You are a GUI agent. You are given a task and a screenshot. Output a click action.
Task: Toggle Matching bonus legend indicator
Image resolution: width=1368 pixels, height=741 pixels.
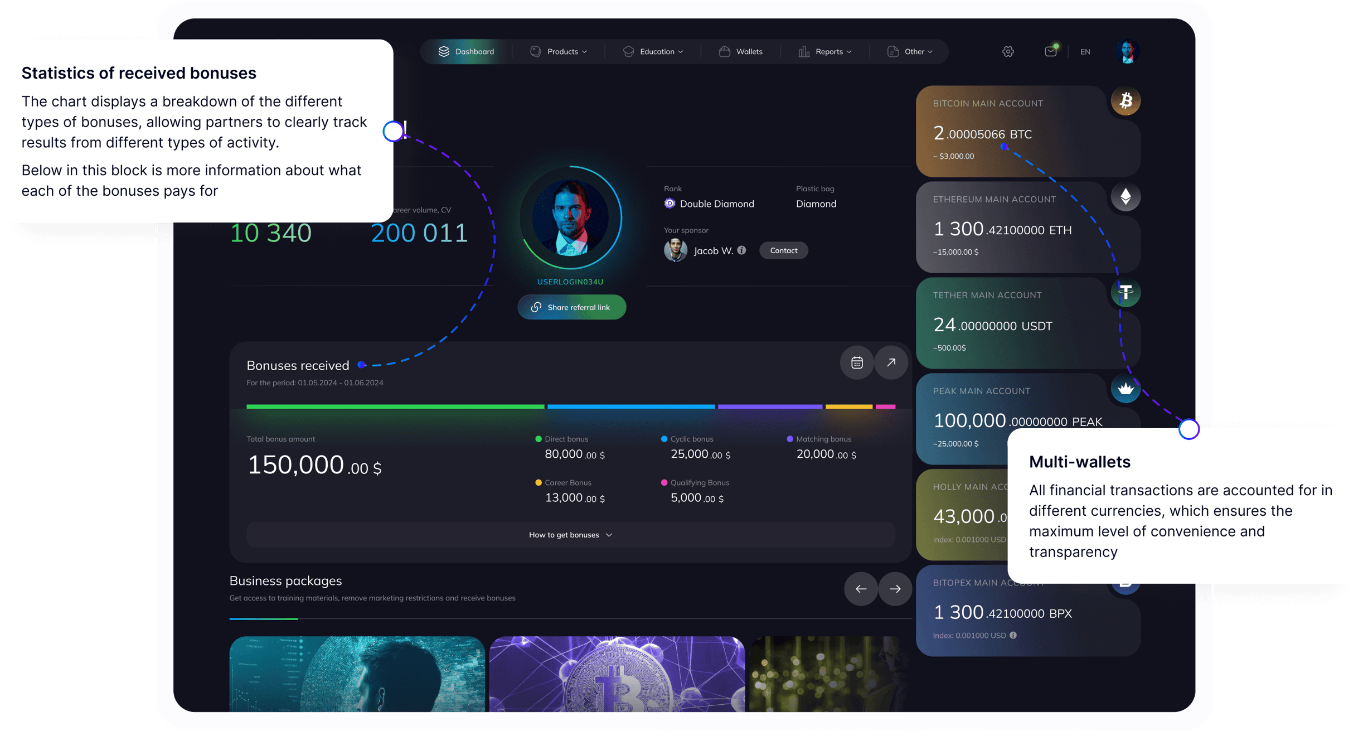789,439
